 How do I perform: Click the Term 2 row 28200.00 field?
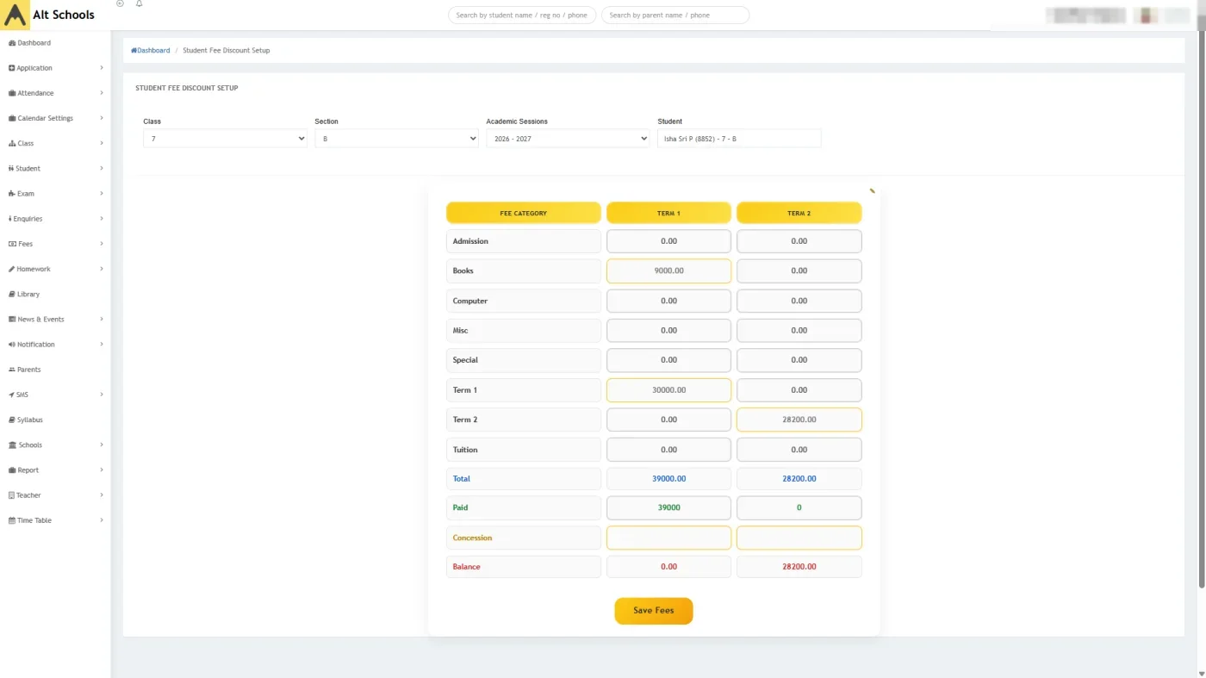pos(799,420)
